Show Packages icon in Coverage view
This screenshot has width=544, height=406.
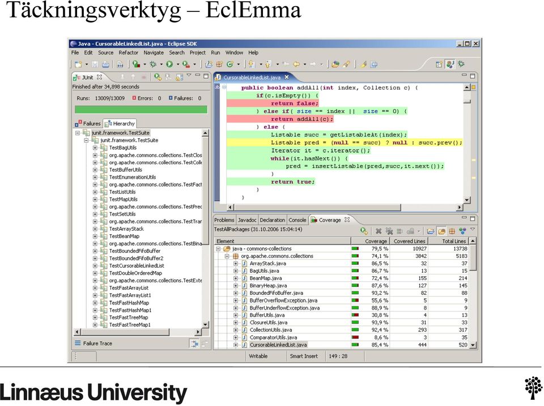(452, 231)
